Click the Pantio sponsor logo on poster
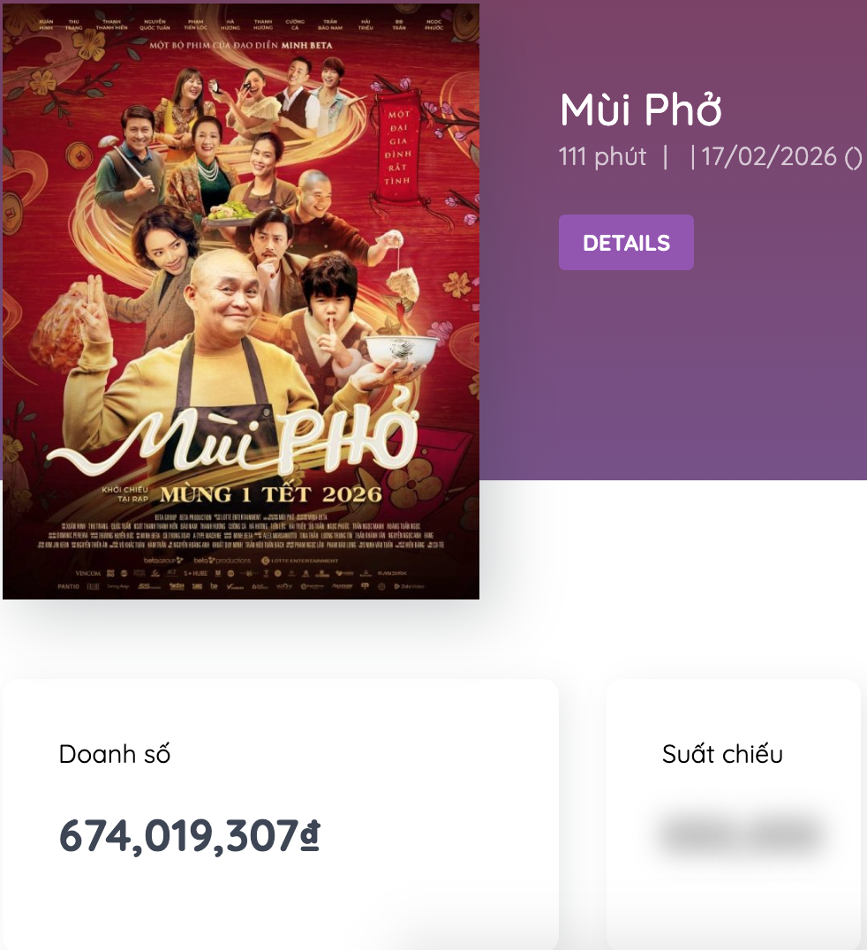The image size is (867, 950). [69, 585]
